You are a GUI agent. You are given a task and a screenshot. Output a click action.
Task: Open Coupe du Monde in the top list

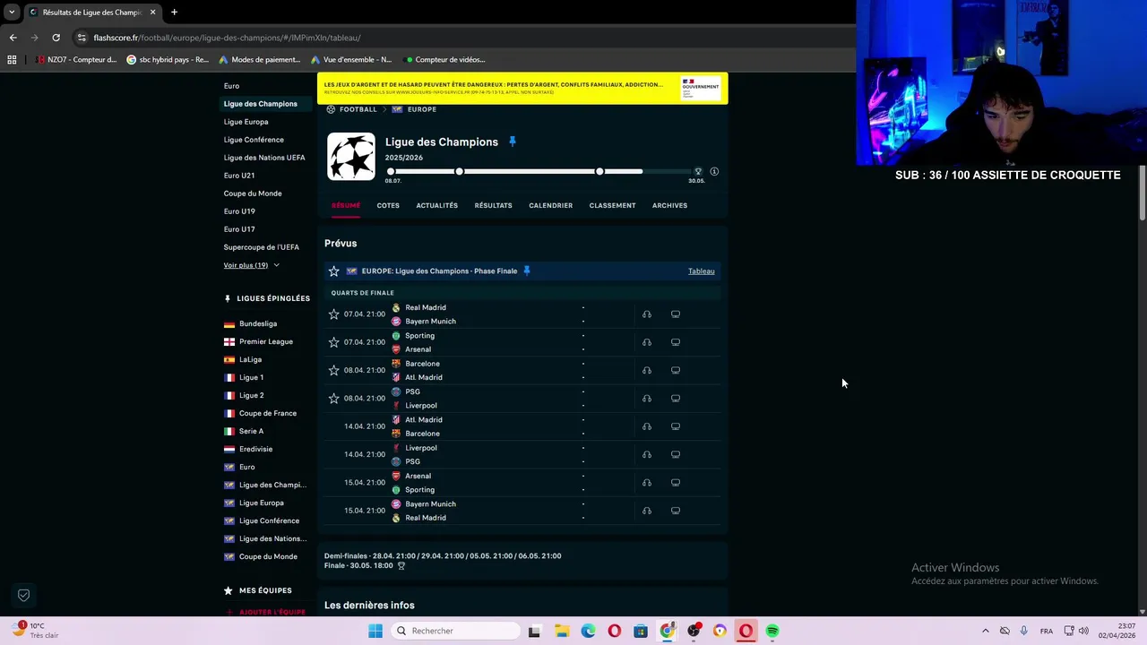pyautogui.click(x=253, y=193)
